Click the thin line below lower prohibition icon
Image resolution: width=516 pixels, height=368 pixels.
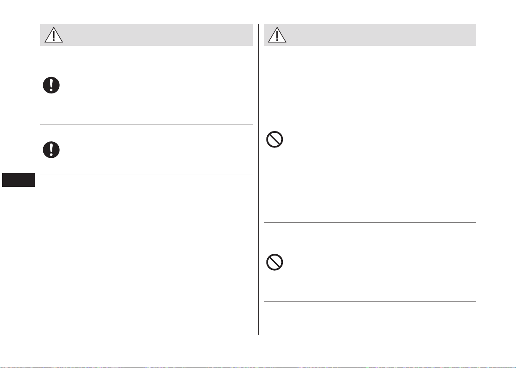coord(370,301)
